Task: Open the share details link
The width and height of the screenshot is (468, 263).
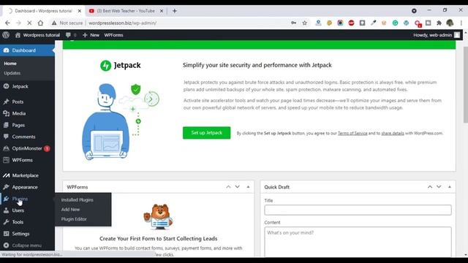Action: click(393, 133)
